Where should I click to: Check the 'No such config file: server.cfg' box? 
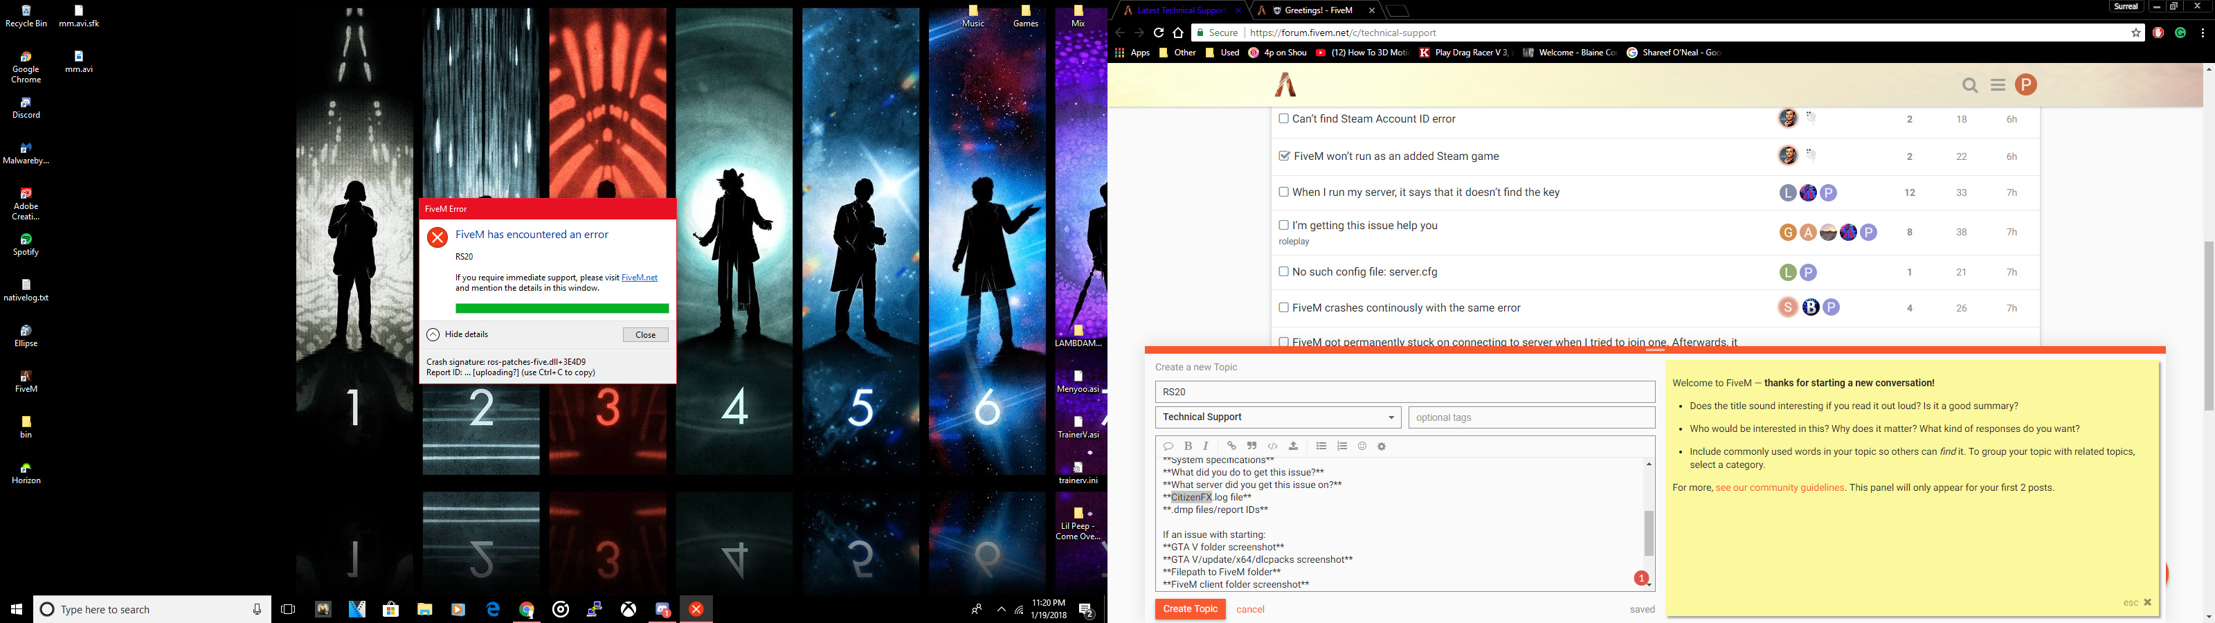[x=1283, y=272]
